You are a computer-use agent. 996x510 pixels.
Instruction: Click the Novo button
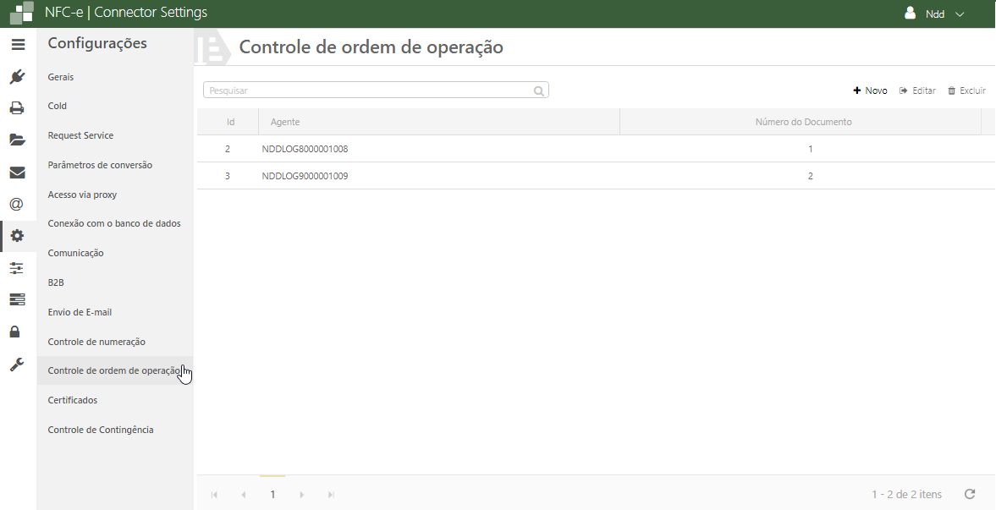870,90
